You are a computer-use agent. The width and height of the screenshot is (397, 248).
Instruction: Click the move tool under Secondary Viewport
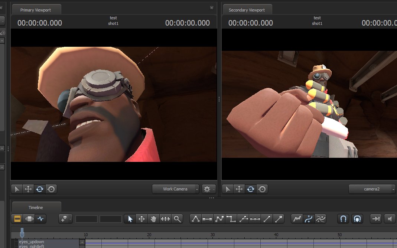pyautogui.click(x=239, y=189)
